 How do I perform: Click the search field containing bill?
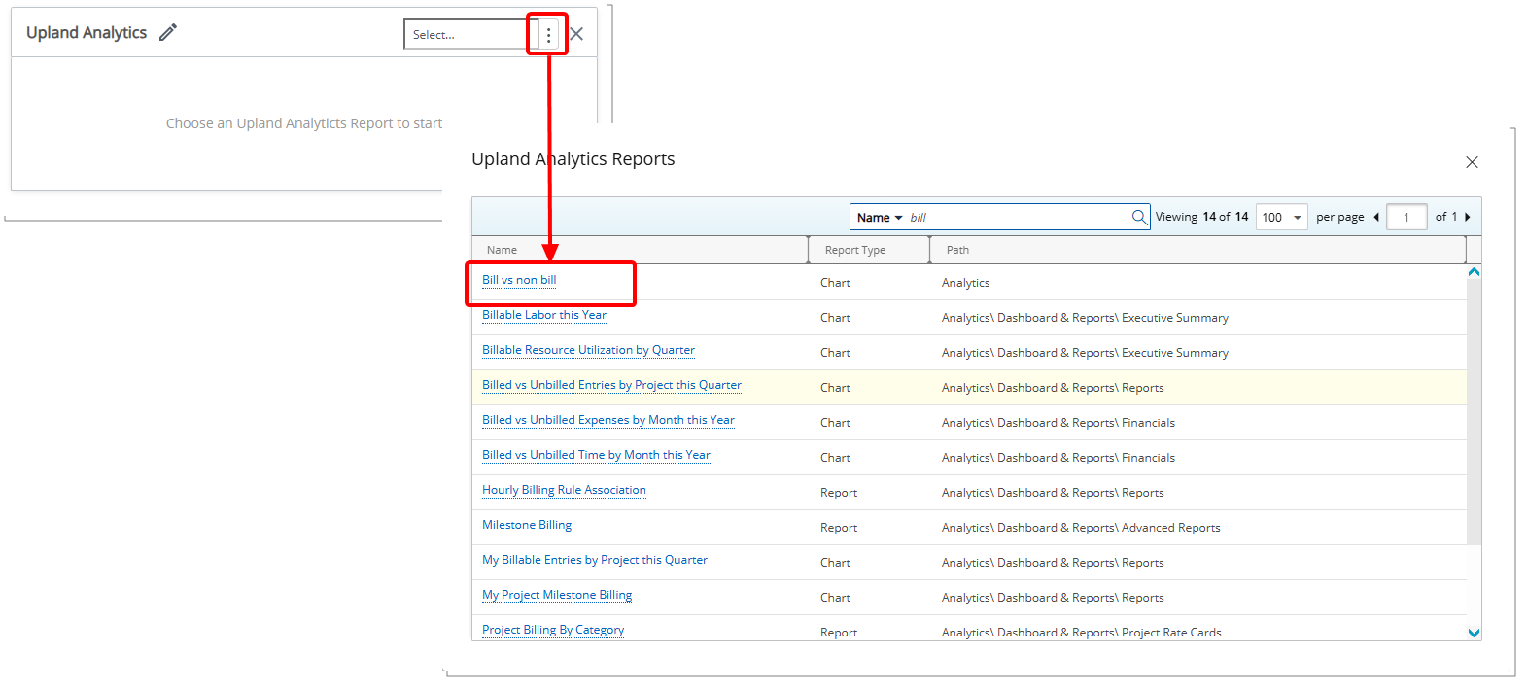click(x=1018, y=218)
